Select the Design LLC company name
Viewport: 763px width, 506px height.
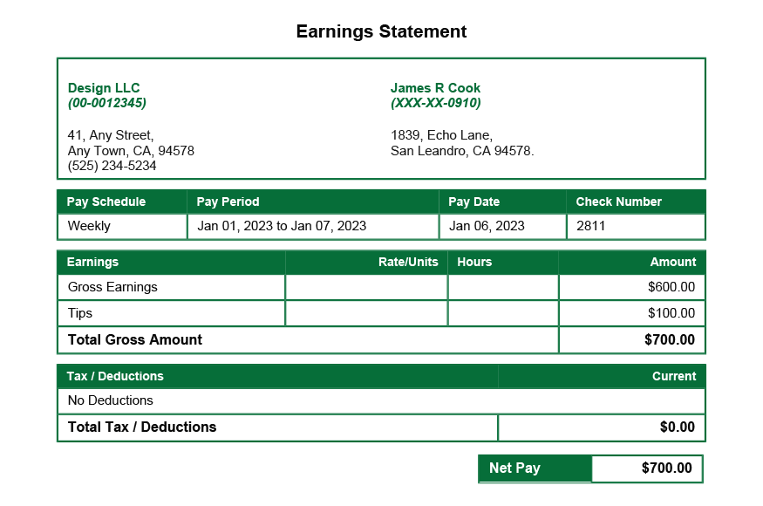click(x=103, y=87)
